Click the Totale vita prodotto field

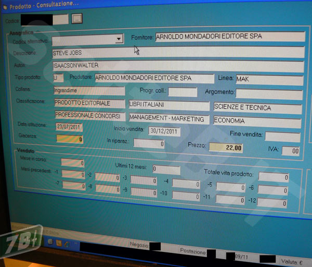pos(273,176)
